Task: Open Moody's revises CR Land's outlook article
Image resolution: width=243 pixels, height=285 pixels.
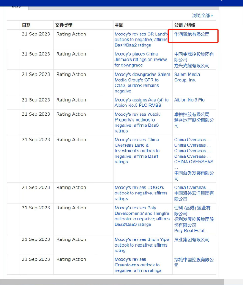Action: coord(141,40)
